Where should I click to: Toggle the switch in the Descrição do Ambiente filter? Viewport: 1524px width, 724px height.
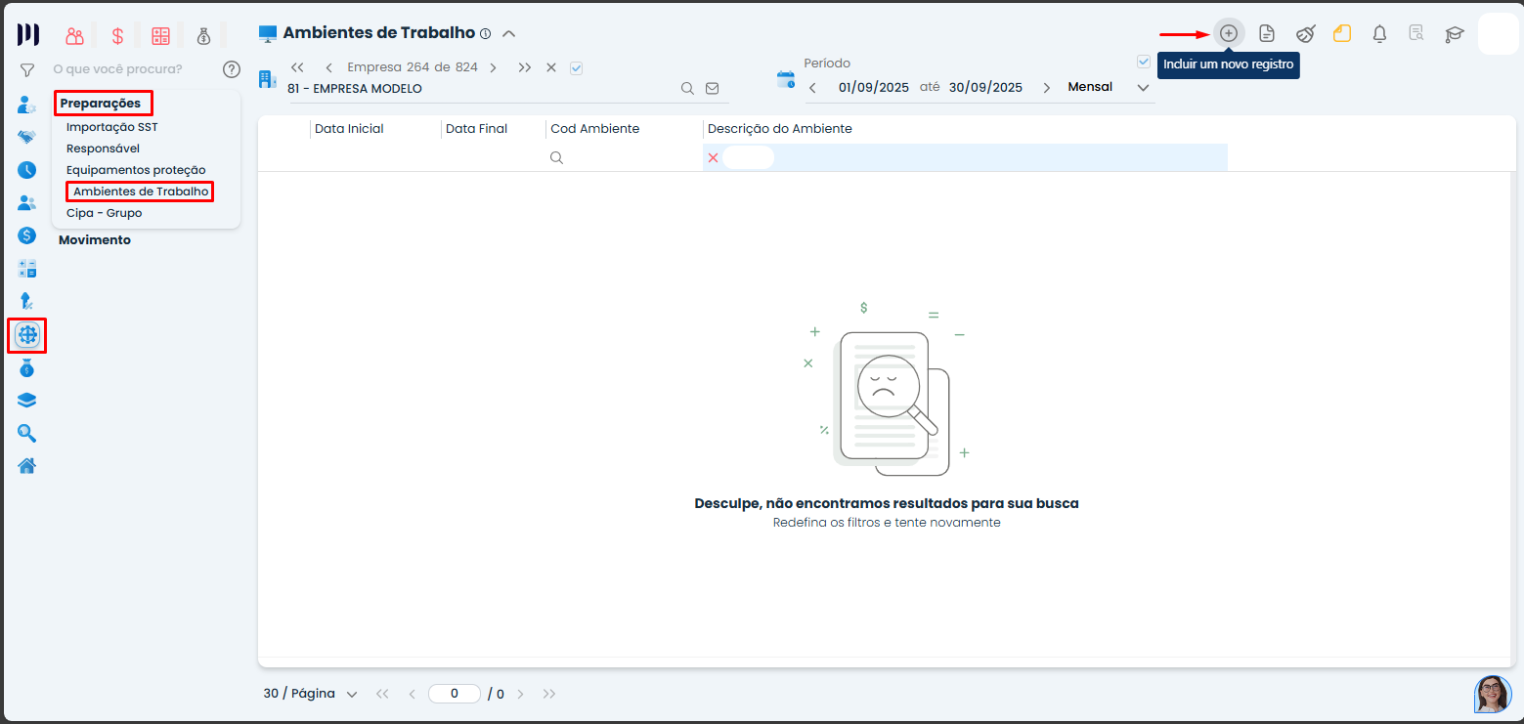pyautogui.click(x=747, y=156)
